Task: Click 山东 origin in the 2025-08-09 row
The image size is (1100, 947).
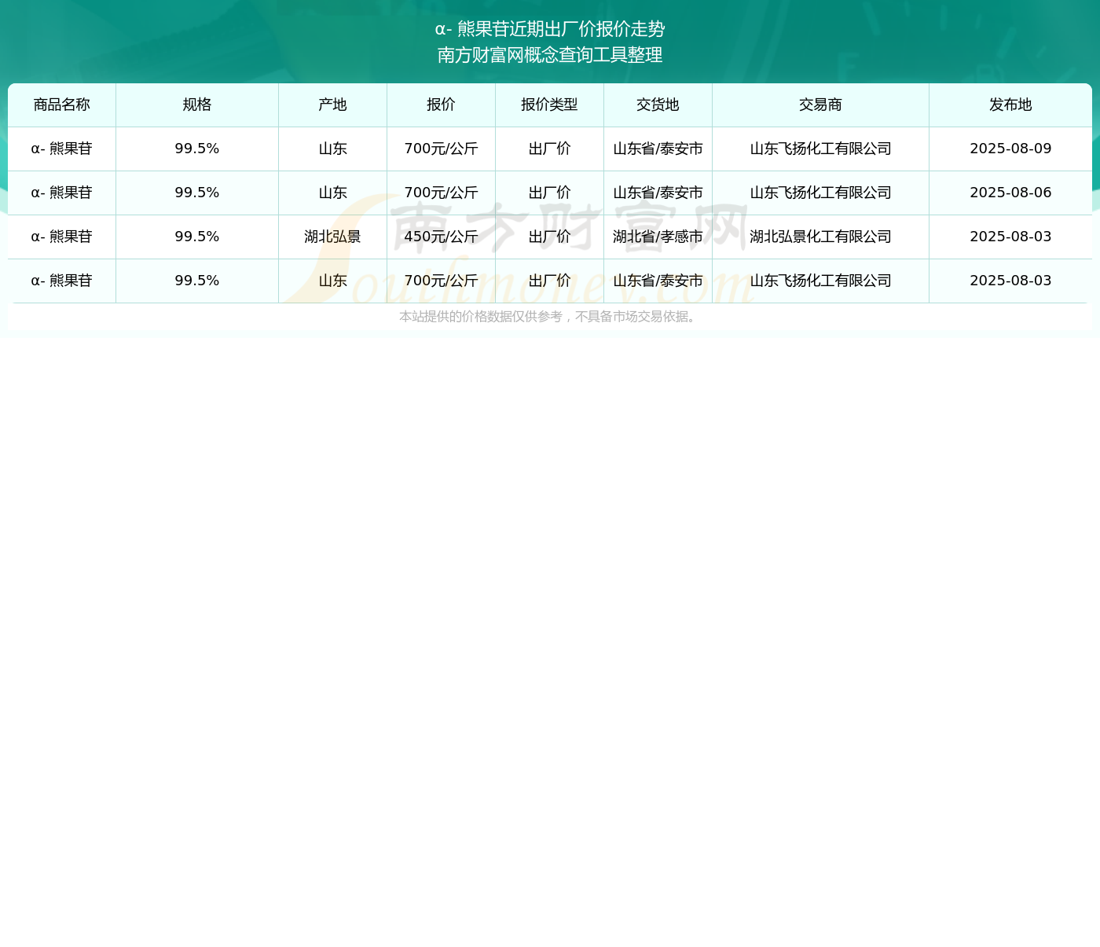Action: [x=332, y=149]
